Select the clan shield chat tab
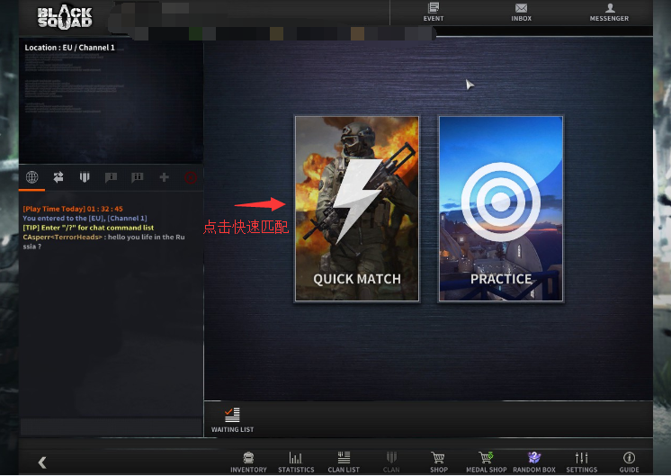 pyautogui.click(x=85, y=176)
